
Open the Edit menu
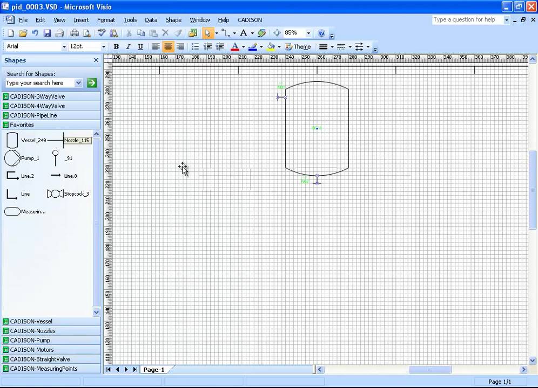click(x=41, y=20)
